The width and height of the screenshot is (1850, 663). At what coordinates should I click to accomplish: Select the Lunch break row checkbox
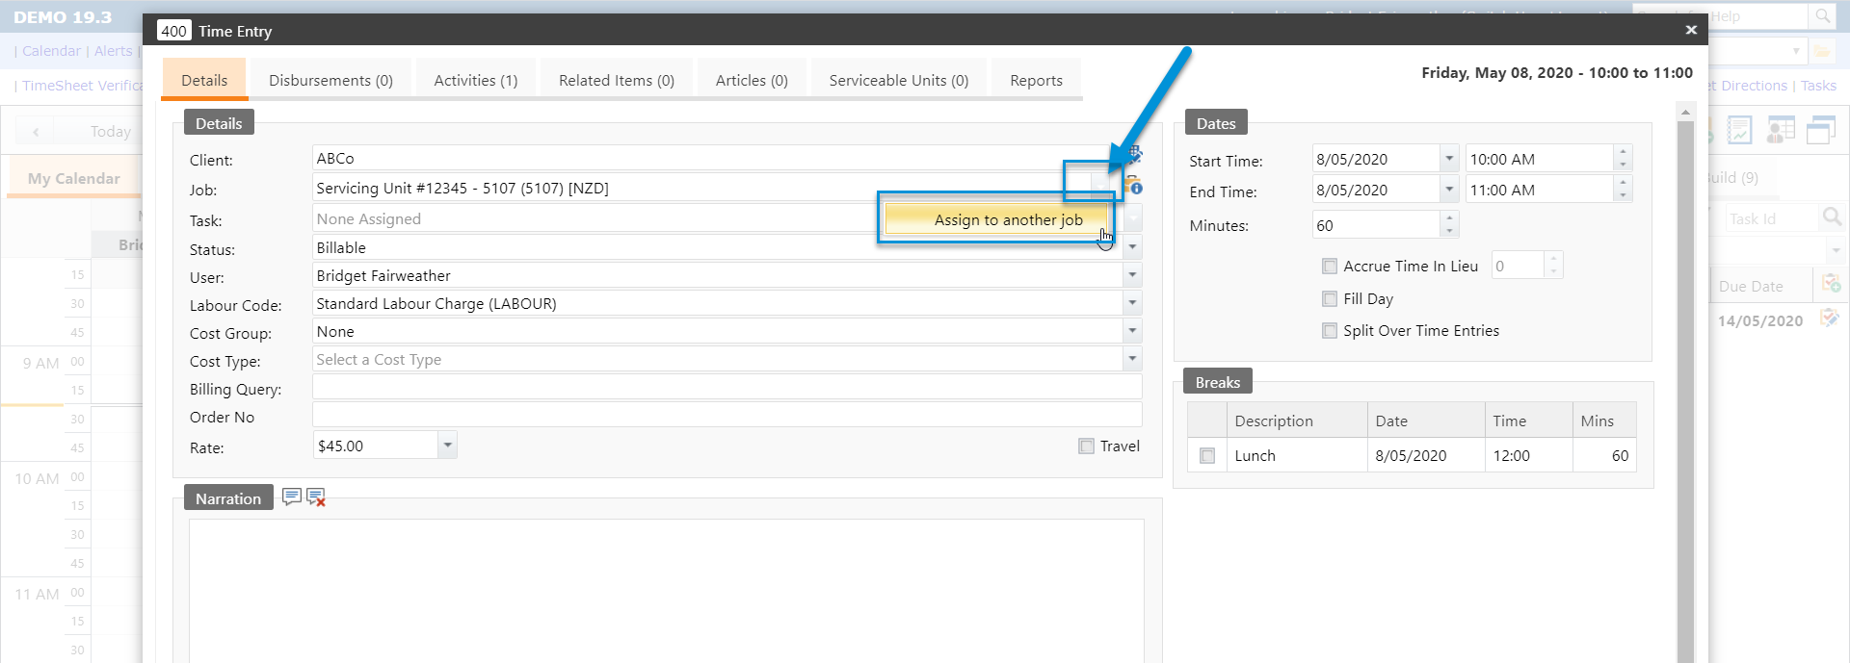click(1207, 456)
